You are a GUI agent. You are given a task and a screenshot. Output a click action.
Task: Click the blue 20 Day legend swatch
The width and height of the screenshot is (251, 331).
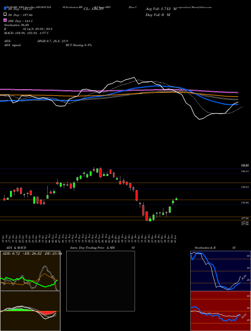(x=5, y=8)
